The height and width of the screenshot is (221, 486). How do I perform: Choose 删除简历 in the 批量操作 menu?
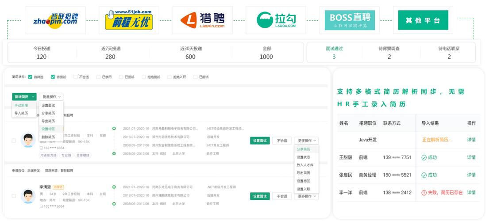coord(51,137)
